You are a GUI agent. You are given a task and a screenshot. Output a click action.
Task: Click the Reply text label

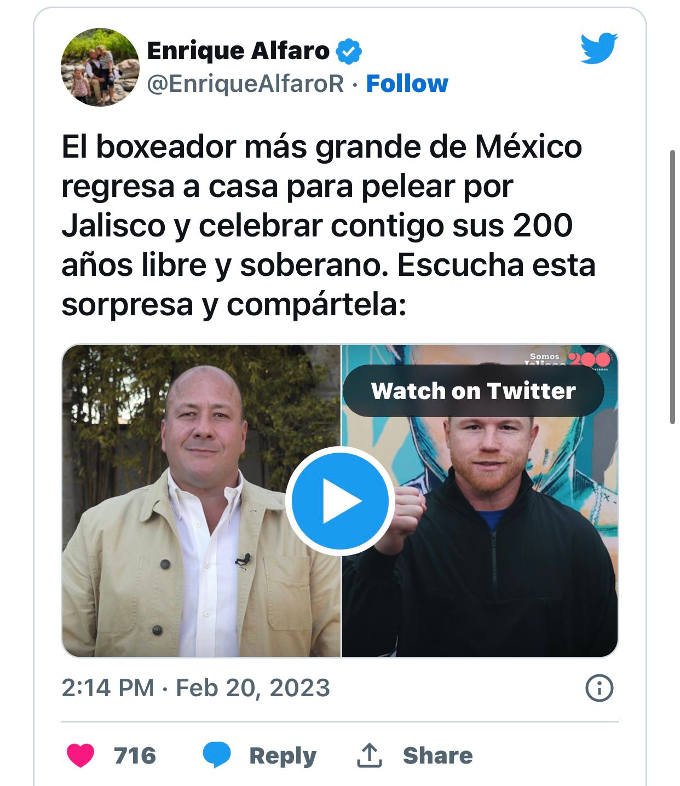pos(283,756)
